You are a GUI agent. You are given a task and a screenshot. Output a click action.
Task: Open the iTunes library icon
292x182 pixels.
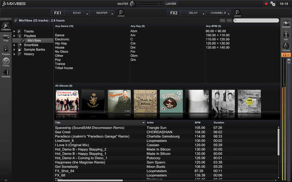tap(5, 62)
